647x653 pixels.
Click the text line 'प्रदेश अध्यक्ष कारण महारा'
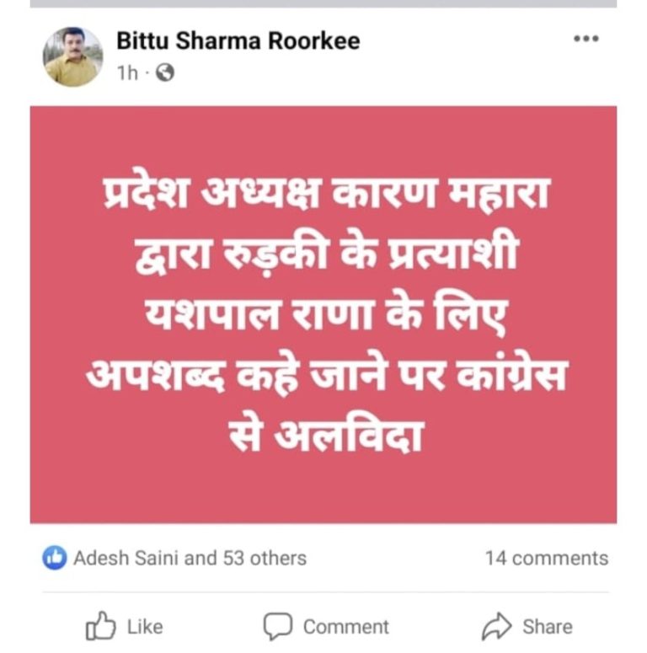pyautogui.click(x=327, y=194)
